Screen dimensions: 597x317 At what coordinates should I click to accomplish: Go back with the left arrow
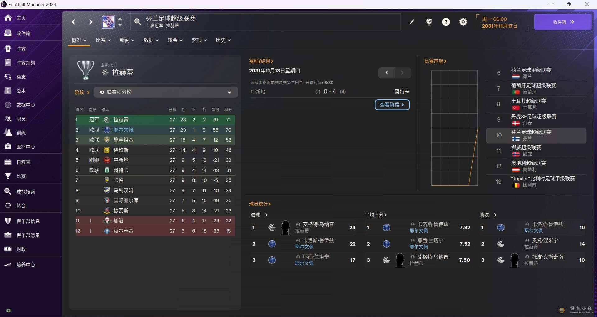click(73, 22)
